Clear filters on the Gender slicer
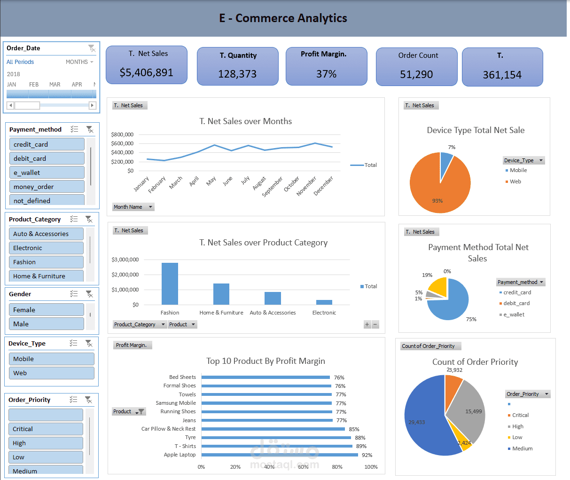The height and width of the screenshot is (480, 570). 89,294
